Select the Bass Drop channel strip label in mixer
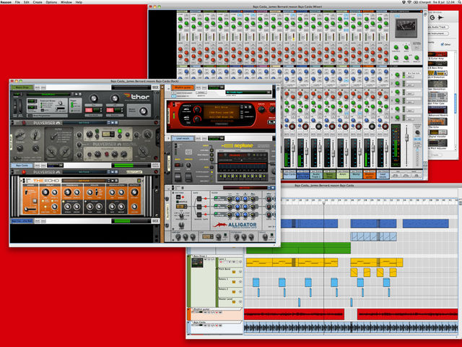This screenshot has width=462, height=347. (x=329, y=175)
